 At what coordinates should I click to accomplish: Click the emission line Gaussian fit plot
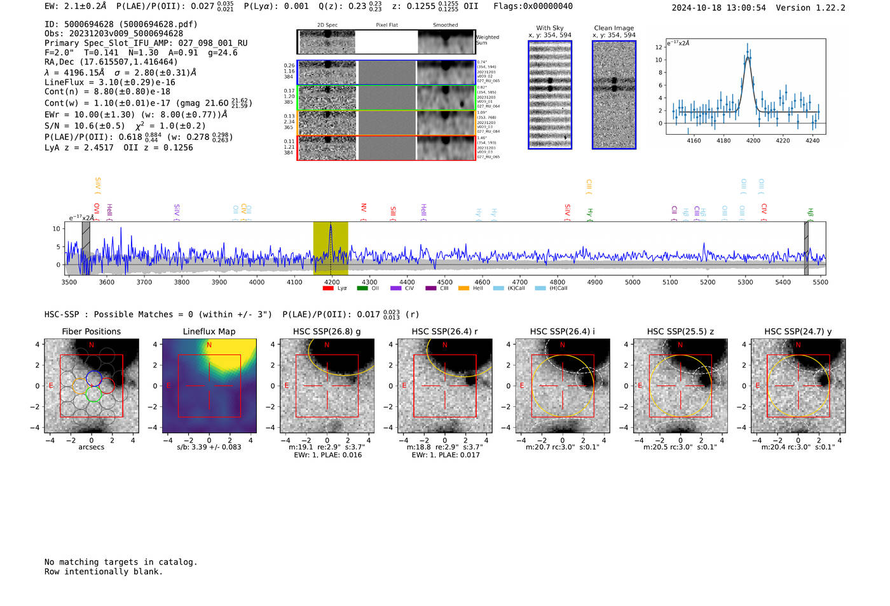coord(746,86)
